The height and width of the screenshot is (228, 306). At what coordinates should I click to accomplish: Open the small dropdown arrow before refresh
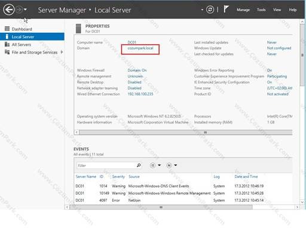[x=202, y=10]
